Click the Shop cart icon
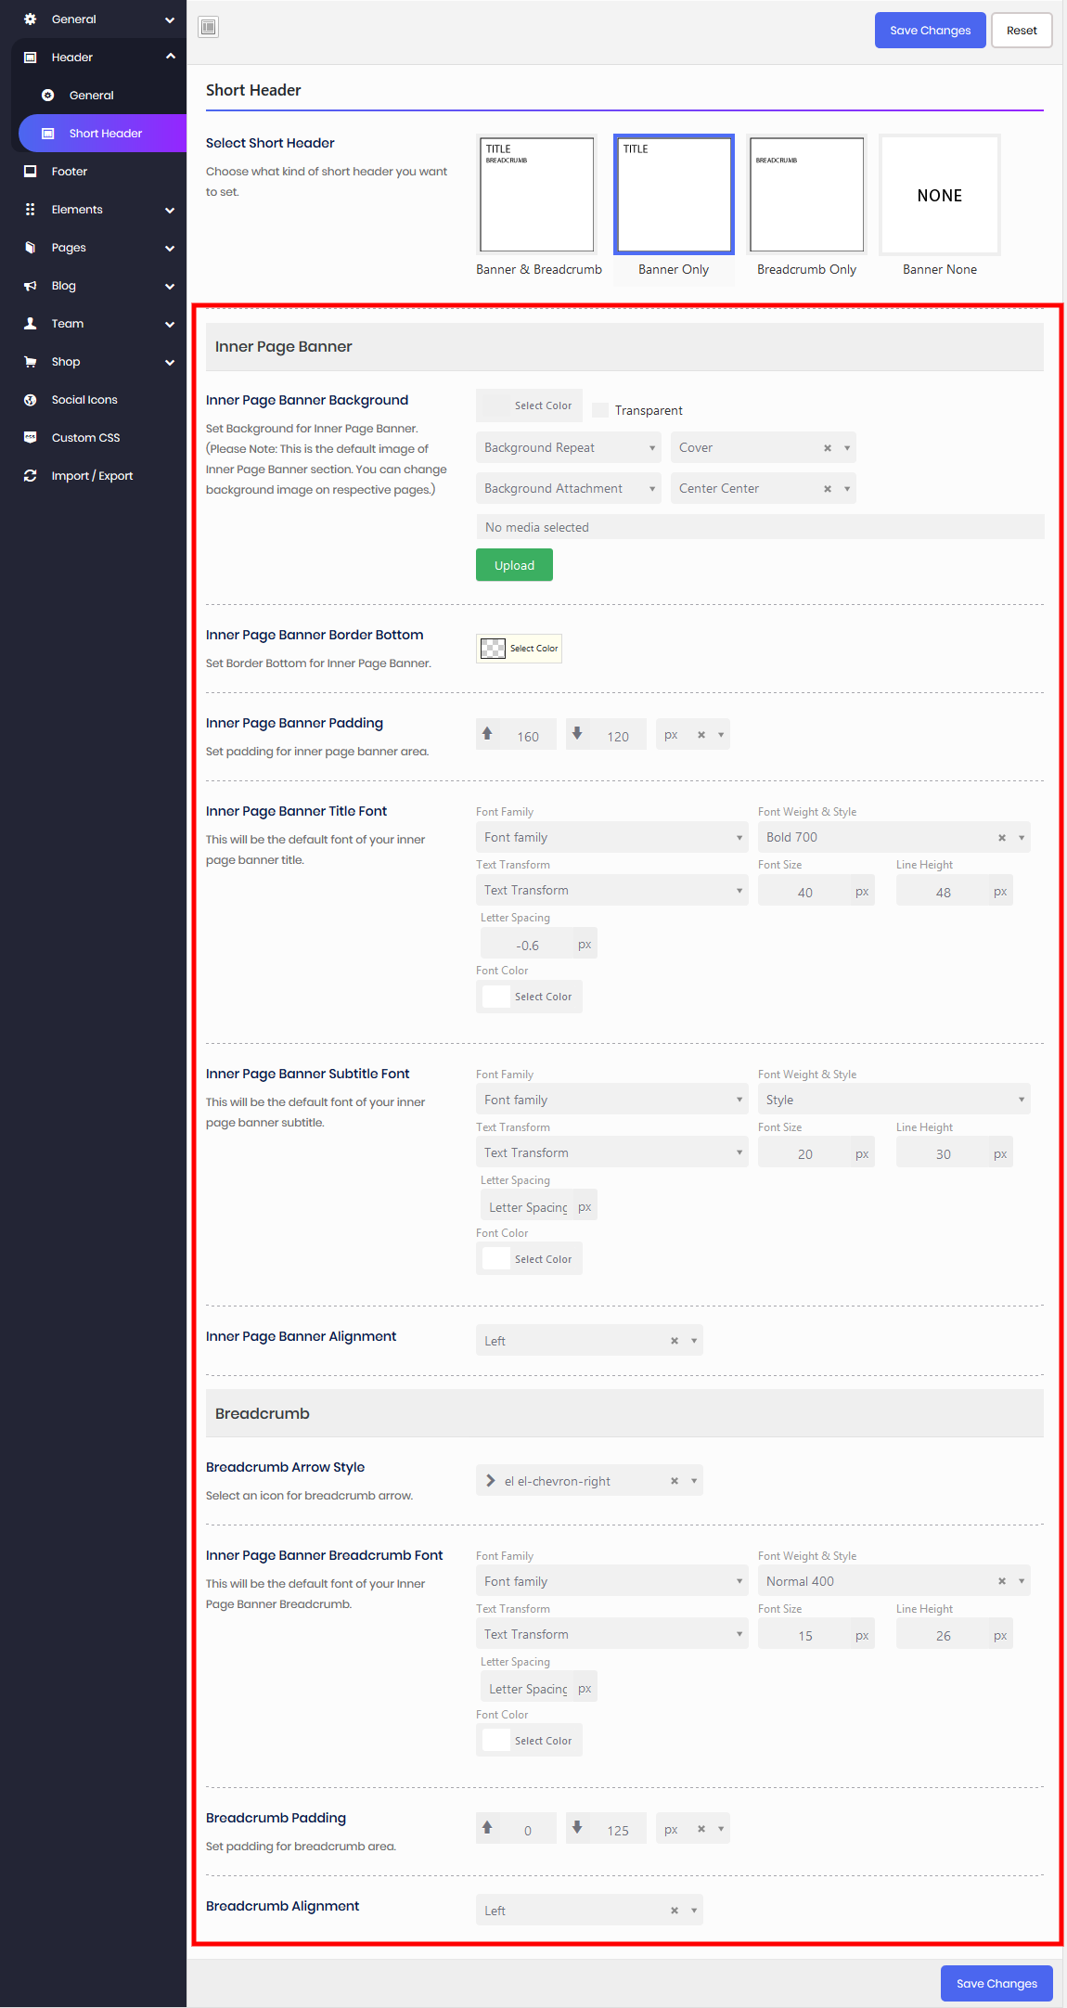 coord(31,362)
